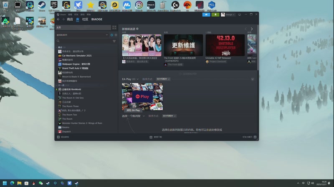334x187 pixels.
Task: Open EA Play shelf sort order dropdown
Action: pyautogui.click(x=163, y=79)
